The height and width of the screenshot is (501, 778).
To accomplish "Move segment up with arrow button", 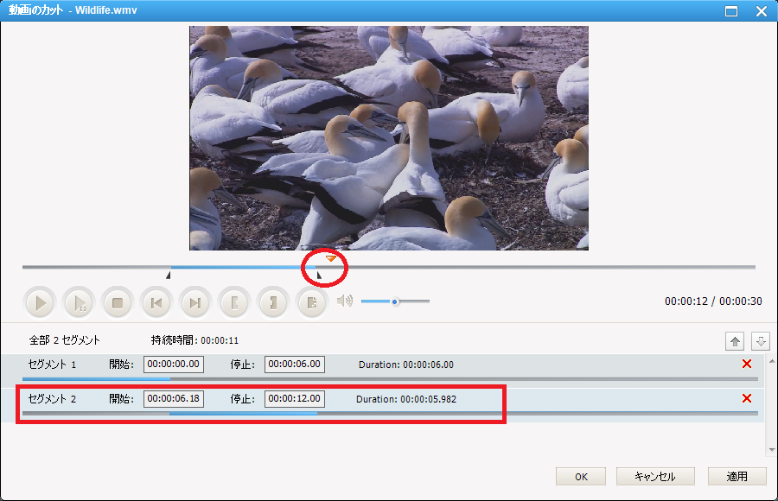I will (x=735, y=341).
